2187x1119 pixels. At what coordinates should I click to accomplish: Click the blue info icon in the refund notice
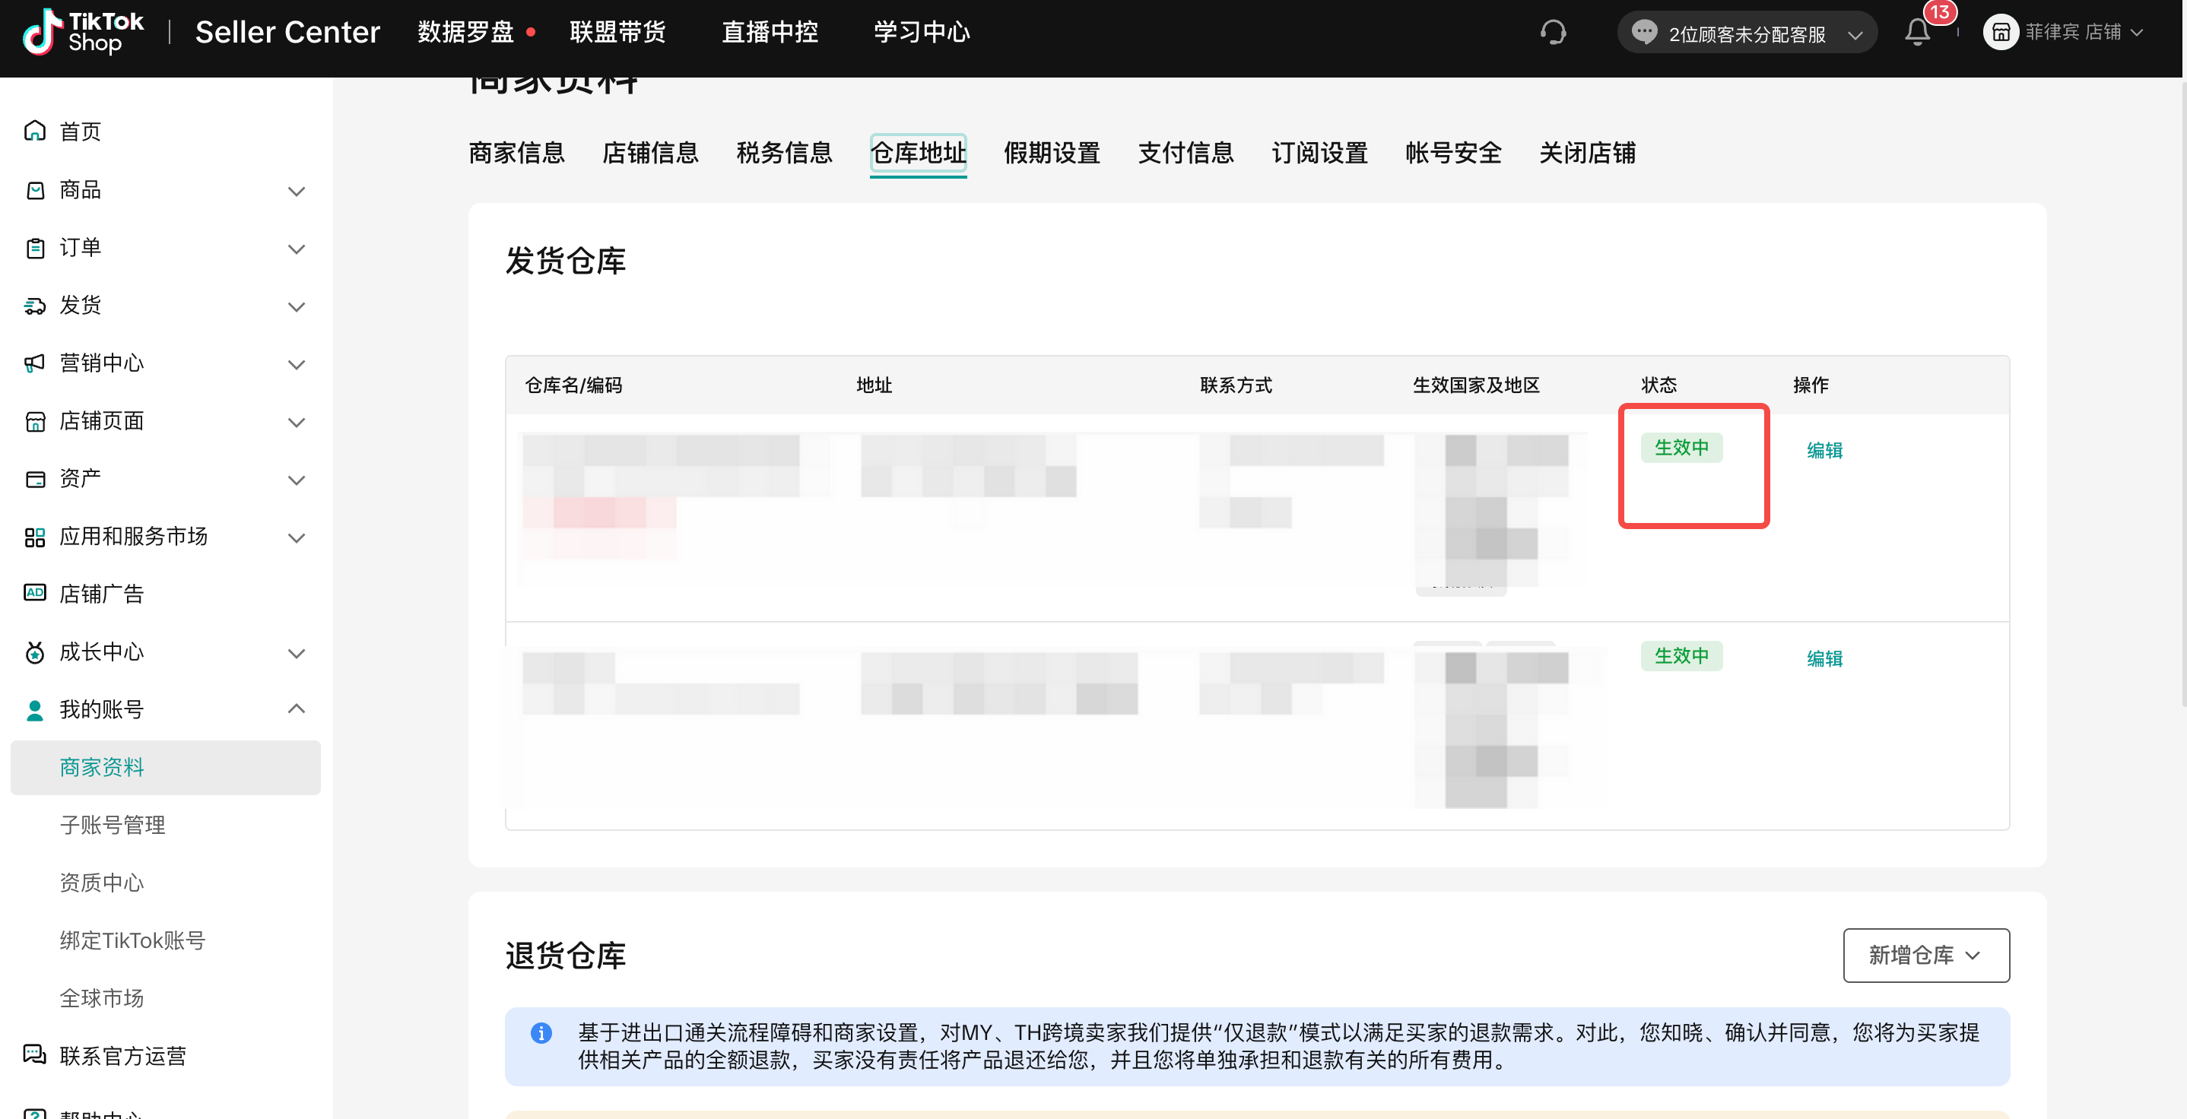pos(541,1032)
